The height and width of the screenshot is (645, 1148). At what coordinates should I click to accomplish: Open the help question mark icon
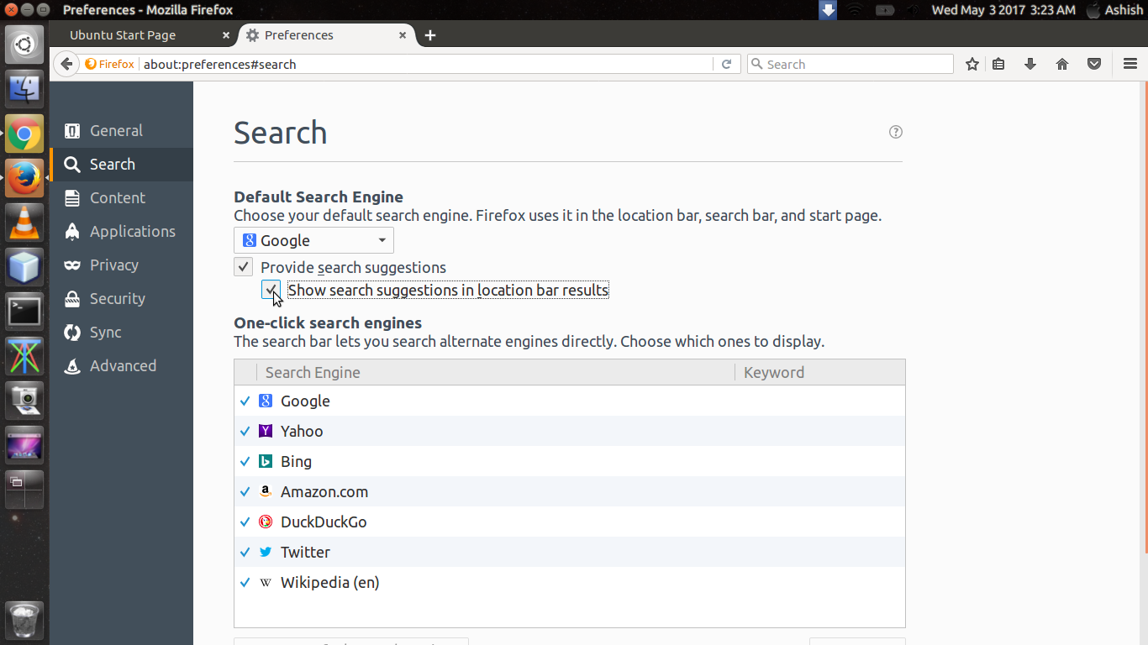coord(896,132)
